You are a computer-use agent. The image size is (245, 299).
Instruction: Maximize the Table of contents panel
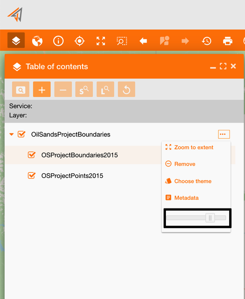[x=223, y=66]
